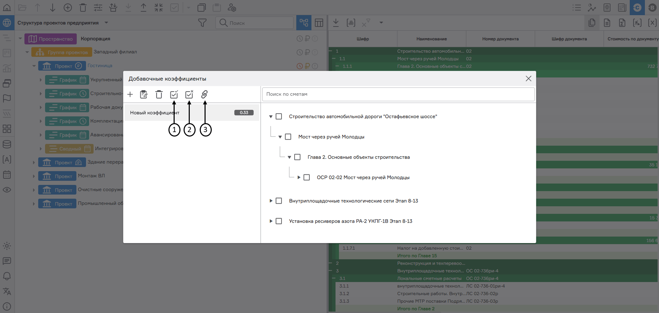Click the Поиск по сметам search field
This screenshot has width=659, height=313.
click(398, 94)
